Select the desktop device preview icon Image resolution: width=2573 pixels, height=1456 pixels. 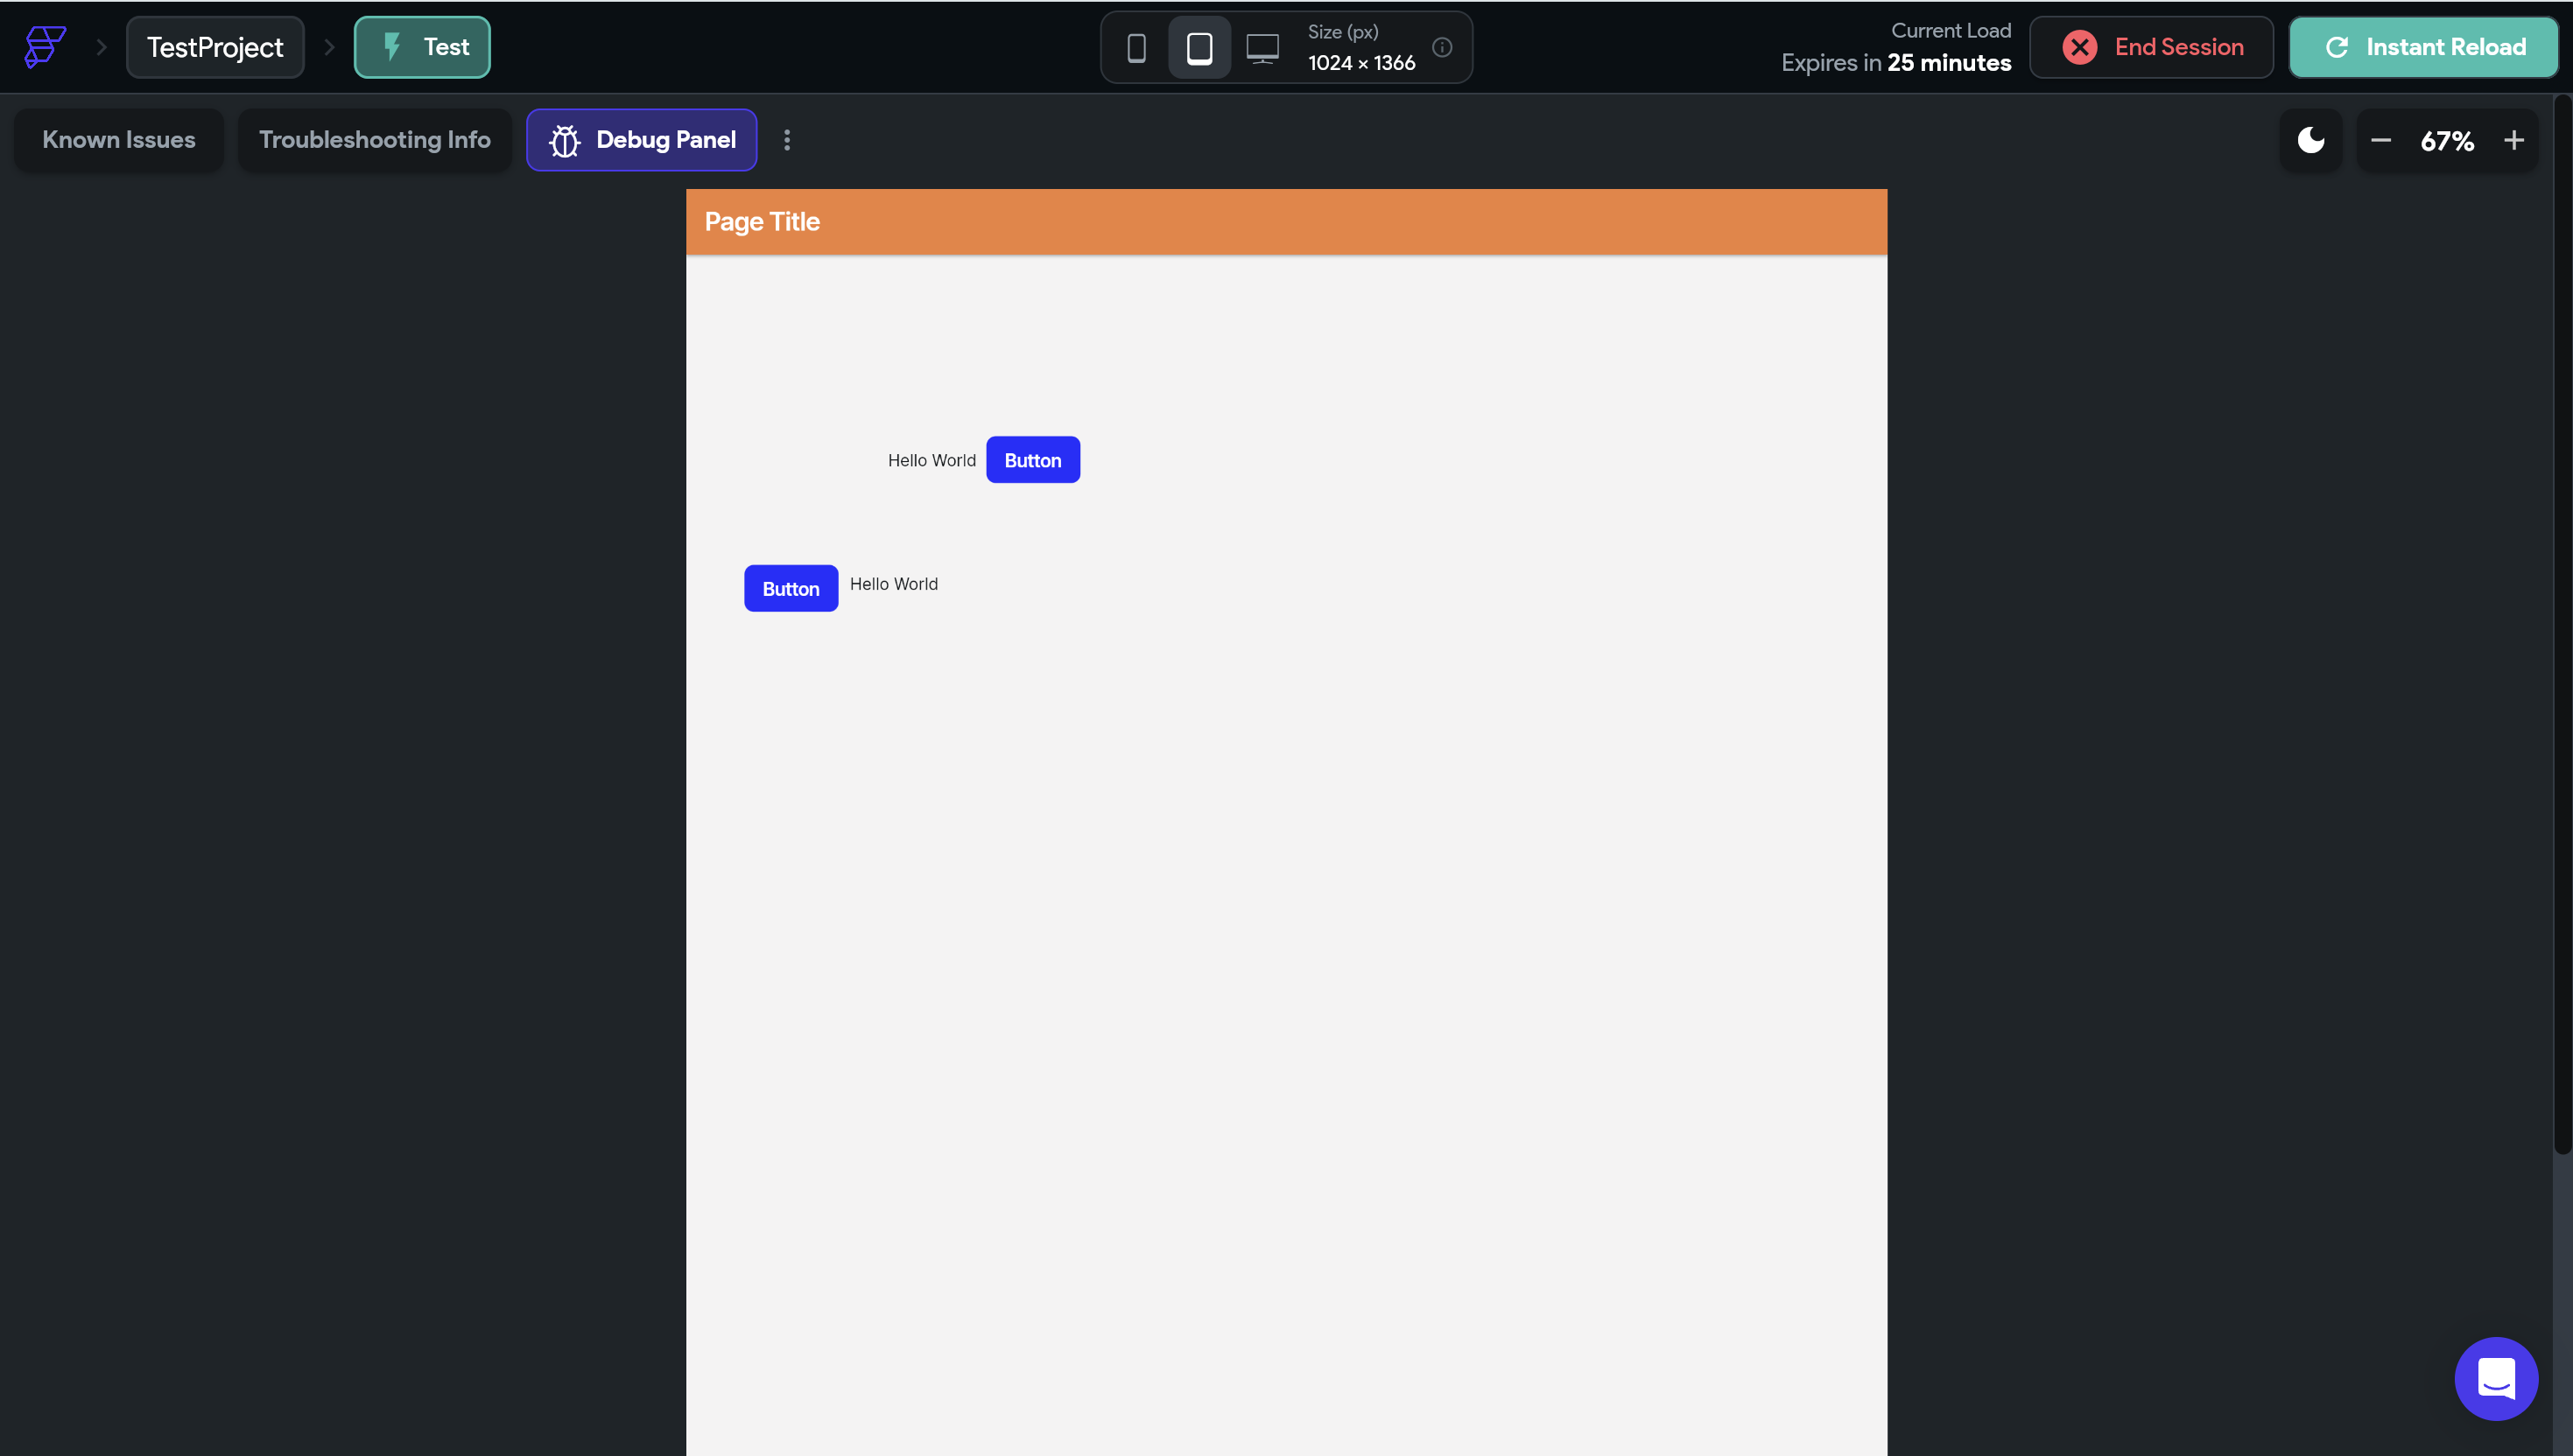click(1262, 48)
